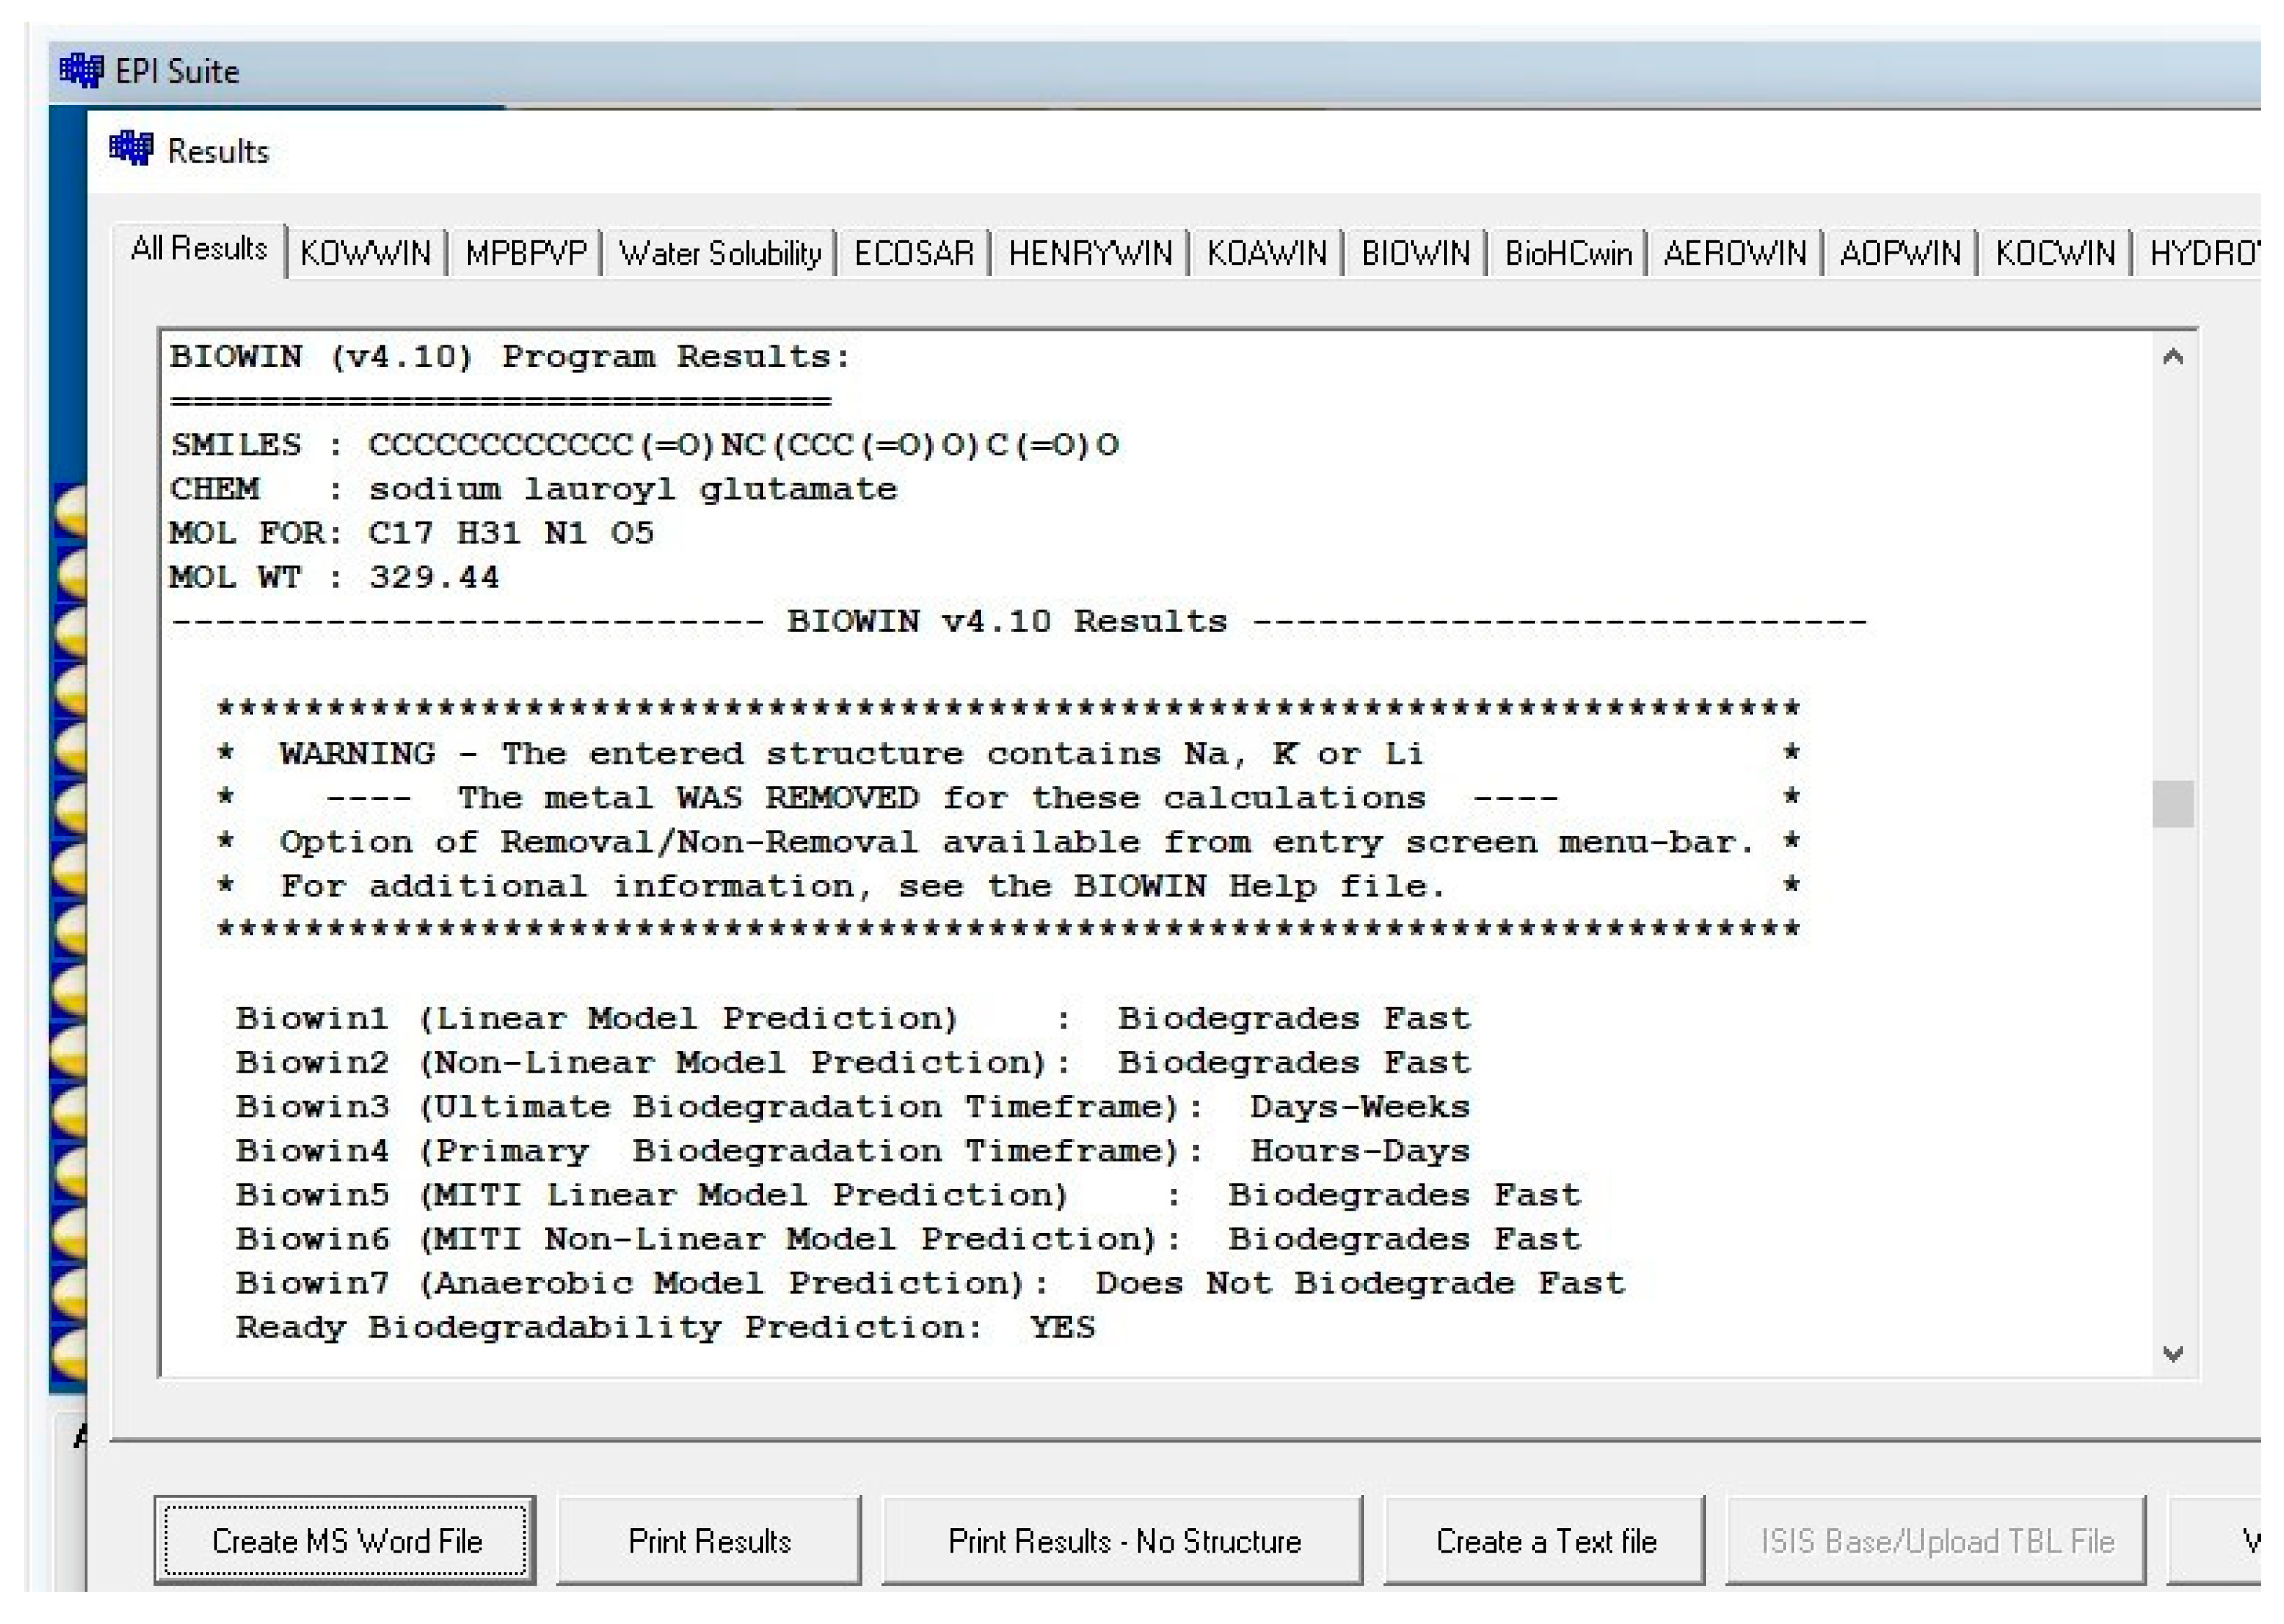Switch to the ECOSAR tab

pos(913,253)
